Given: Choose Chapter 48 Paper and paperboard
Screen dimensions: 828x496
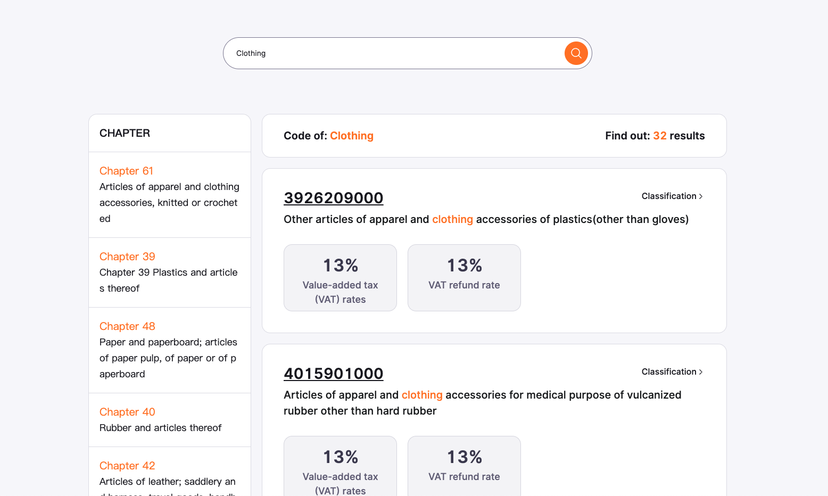Looking at the screenshot, I should pos(127,326).
